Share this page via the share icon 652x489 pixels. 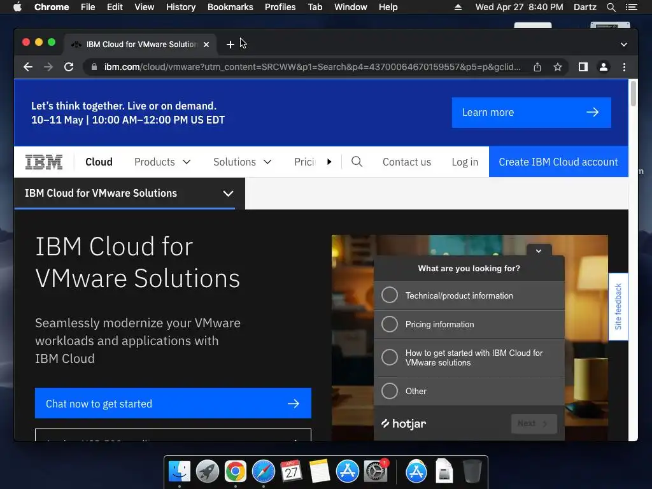pos(537,67)
